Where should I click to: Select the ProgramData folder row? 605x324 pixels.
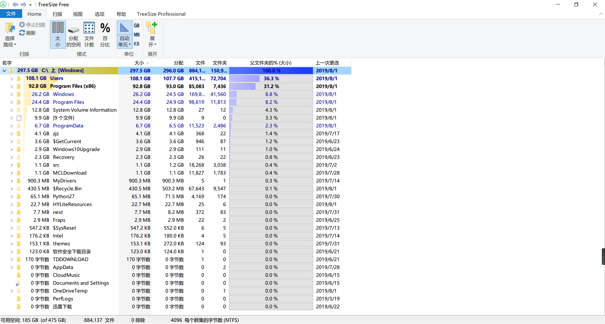(68, 126)
